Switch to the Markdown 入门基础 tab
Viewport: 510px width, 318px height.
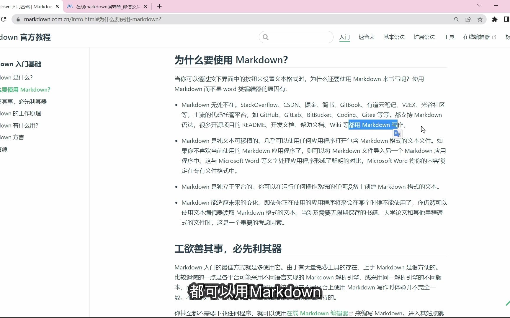point(30,6)
